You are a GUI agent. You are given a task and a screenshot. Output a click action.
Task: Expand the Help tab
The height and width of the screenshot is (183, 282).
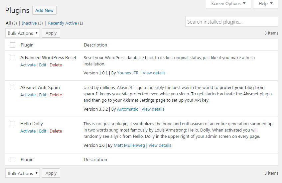pos(265,4)
